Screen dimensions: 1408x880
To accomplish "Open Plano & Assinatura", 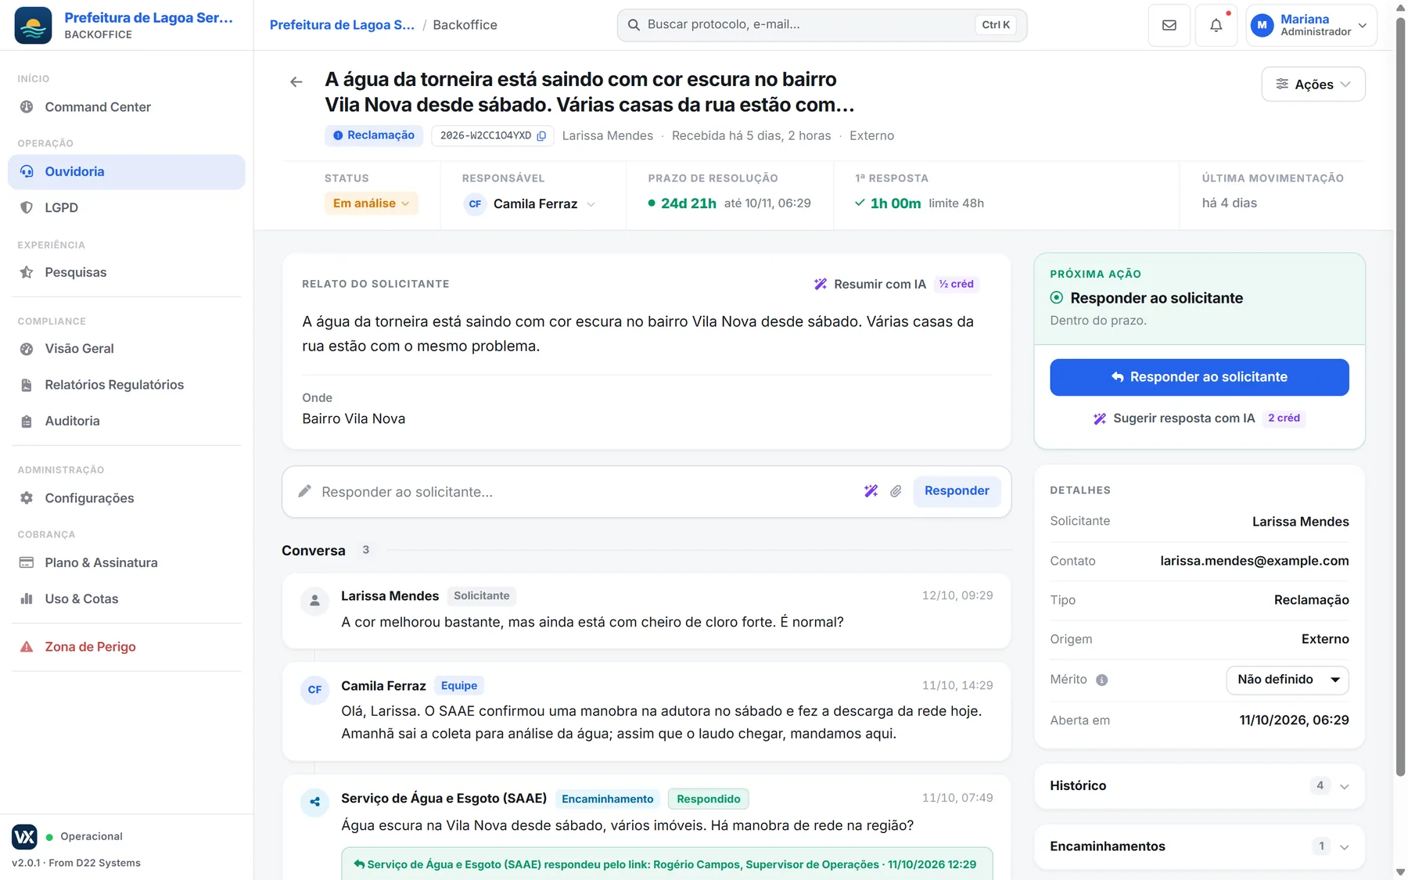I will click(127, 562).
